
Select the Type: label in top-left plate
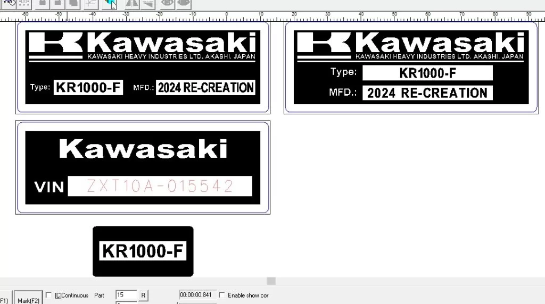point(40,87)
